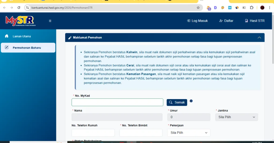Click the browser profile avatar

click(x=262, y=8)
